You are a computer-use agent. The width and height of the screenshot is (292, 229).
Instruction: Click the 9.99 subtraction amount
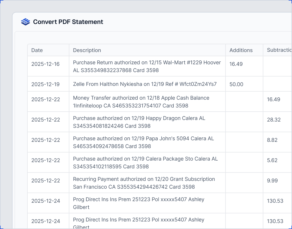point(272,180)
